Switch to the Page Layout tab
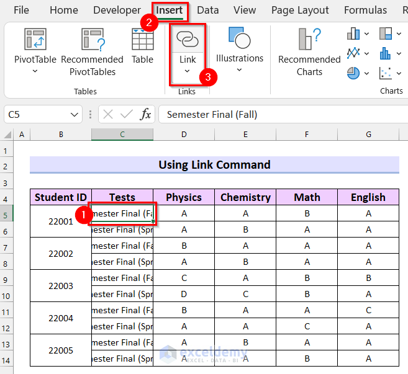This screenshot has width=408, height=374. (300, 10)
